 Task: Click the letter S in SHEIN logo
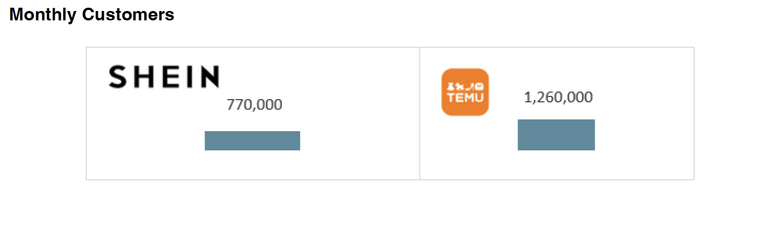tap(117, 77)
